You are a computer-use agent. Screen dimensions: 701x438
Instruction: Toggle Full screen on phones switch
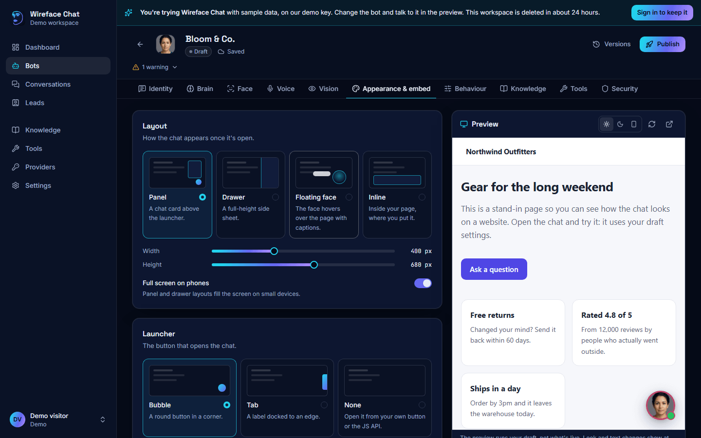click(x=423, y=283)
